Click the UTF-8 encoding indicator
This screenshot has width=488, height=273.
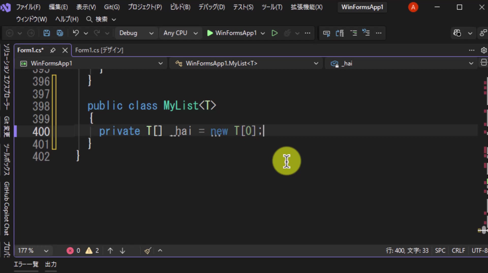point(479,251)
